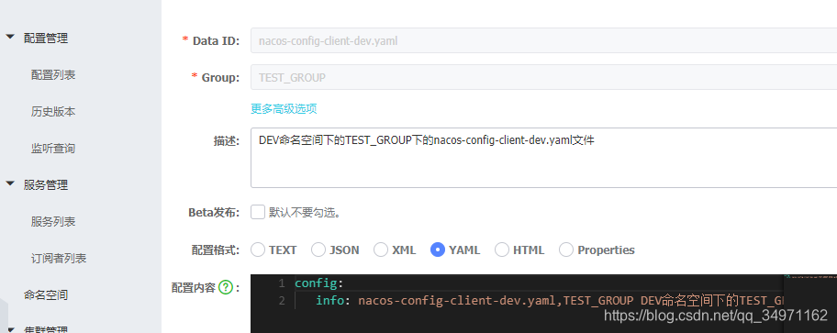Open 配置列表 in the sidebar
This screenshot has width=837, height=333.
click(53, 74)
